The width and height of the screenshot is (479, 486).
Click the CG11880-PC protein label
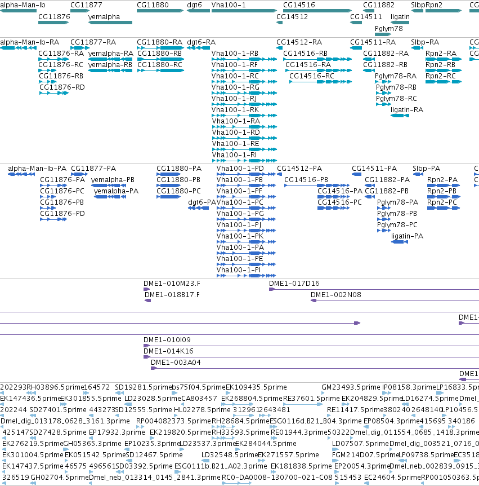coord(178,191)
